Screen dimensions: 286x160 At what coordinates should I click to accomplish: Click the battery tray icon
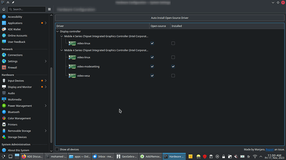[242, 157]
